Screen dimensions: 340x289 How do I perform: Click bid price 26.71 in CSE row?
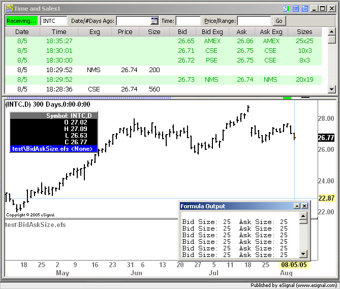(x=186, y=51)
